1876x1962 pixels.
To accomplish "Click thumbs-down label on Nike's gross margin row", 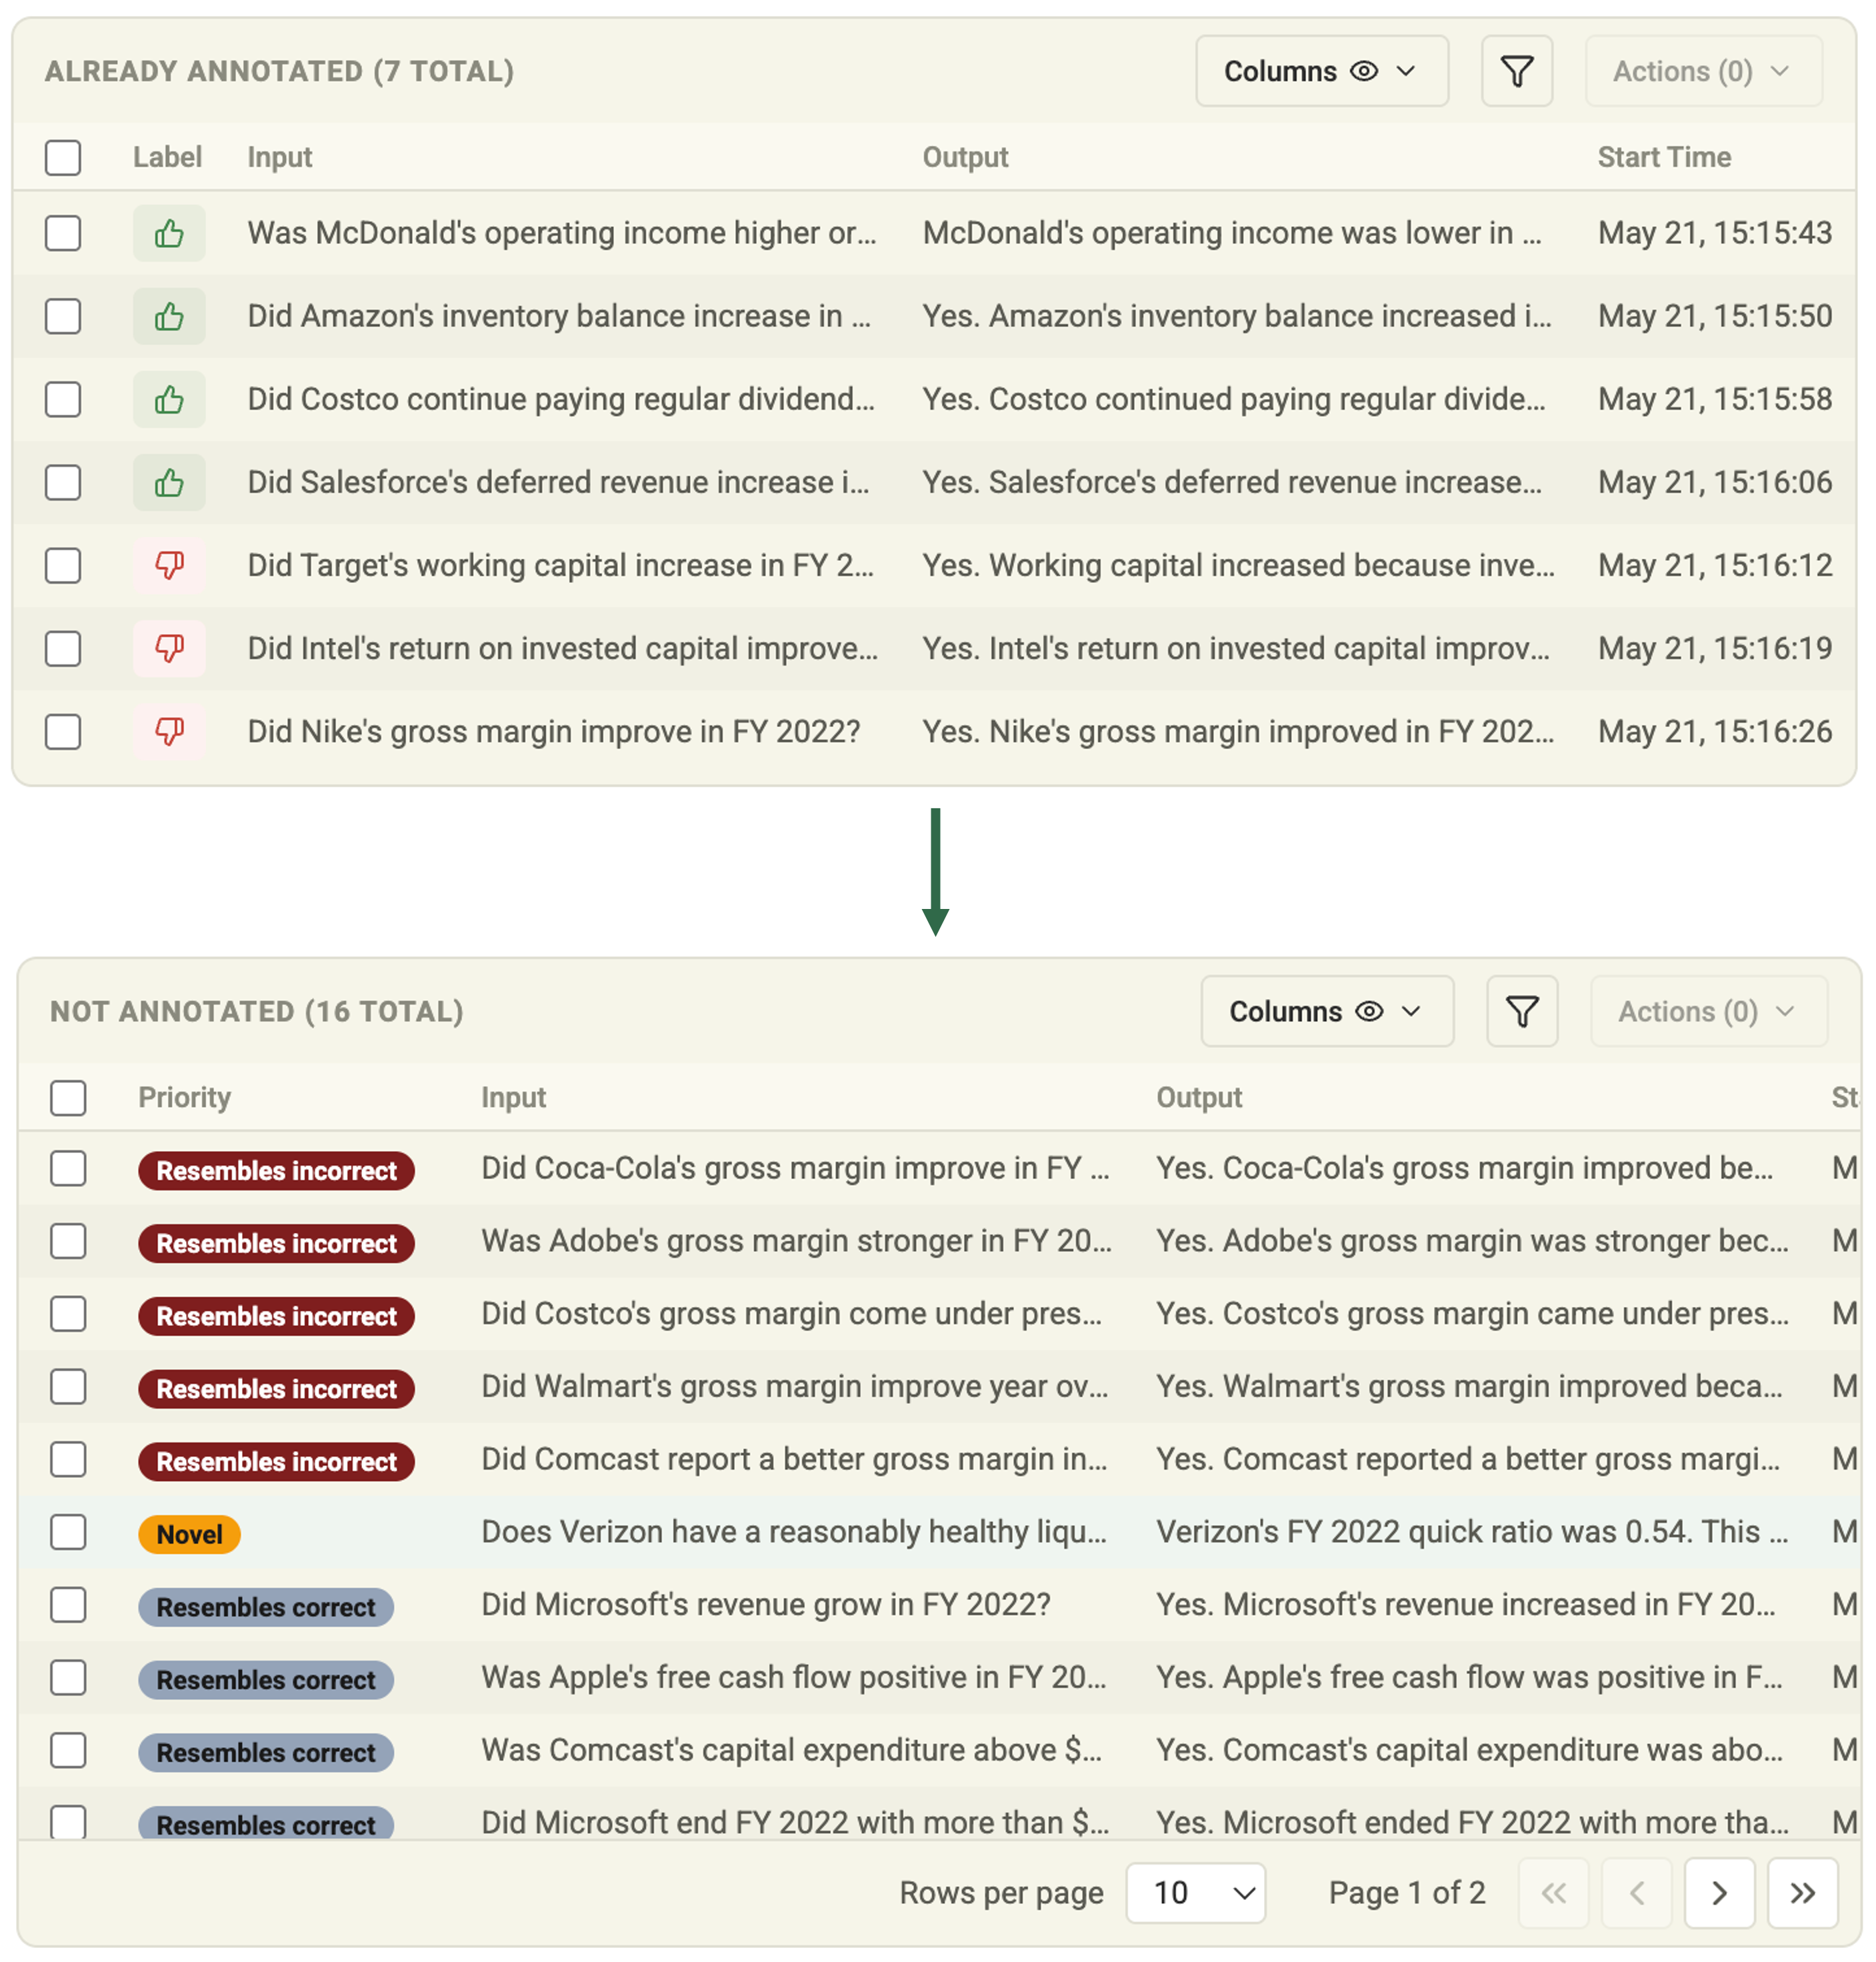I will pos(169,732).
